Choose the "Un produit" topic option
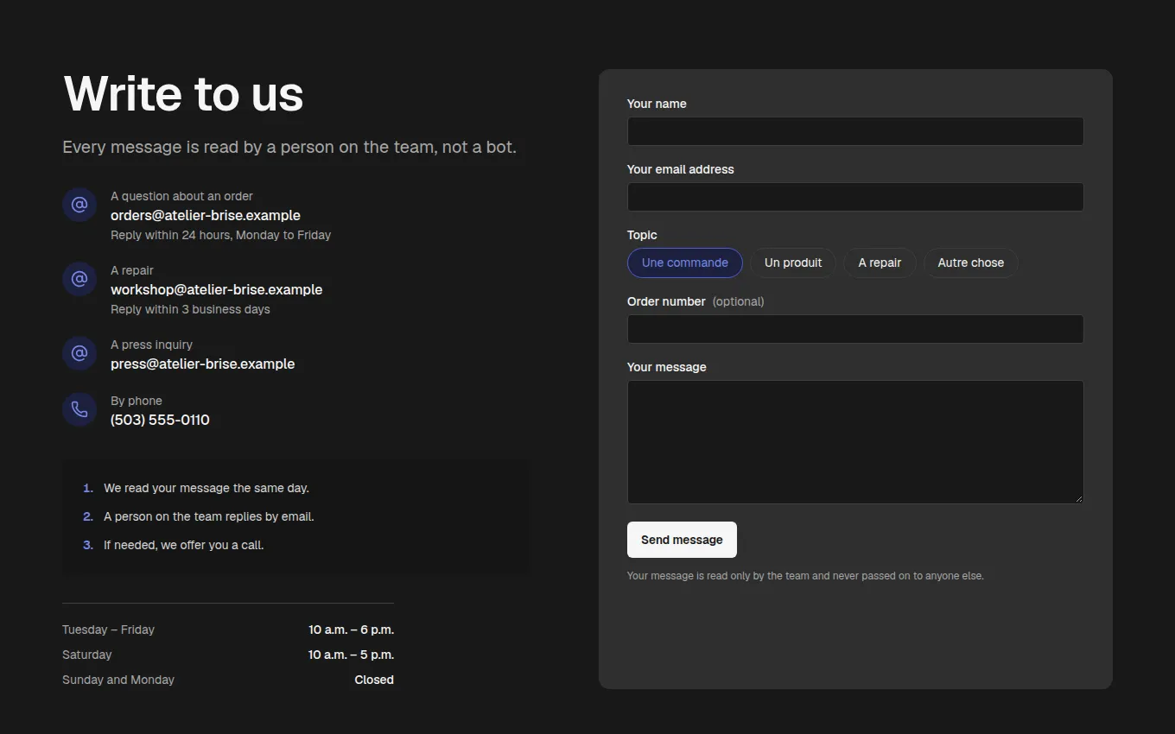Image resolution: width=1175 pixels, height=734 pixels. 793,263
